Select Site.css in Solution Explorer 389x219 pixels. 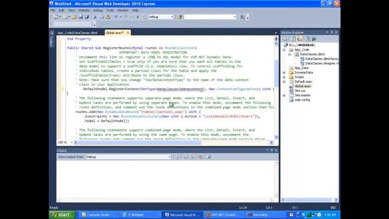[300, 91]
